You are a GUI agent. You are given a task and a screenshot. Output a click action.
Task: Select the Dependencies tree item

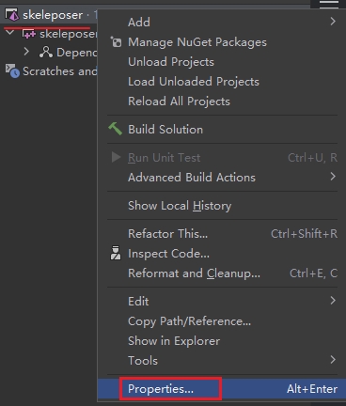coord(77,53)
